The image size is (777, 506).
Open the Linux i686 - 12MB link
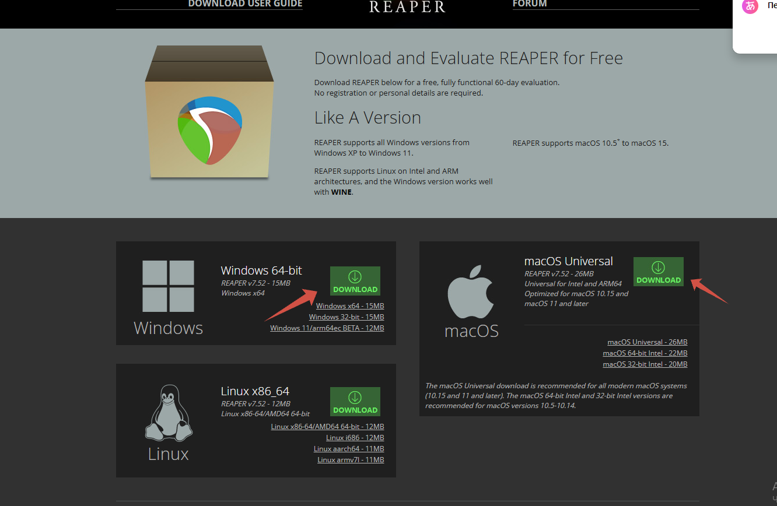tap(355, 438)
